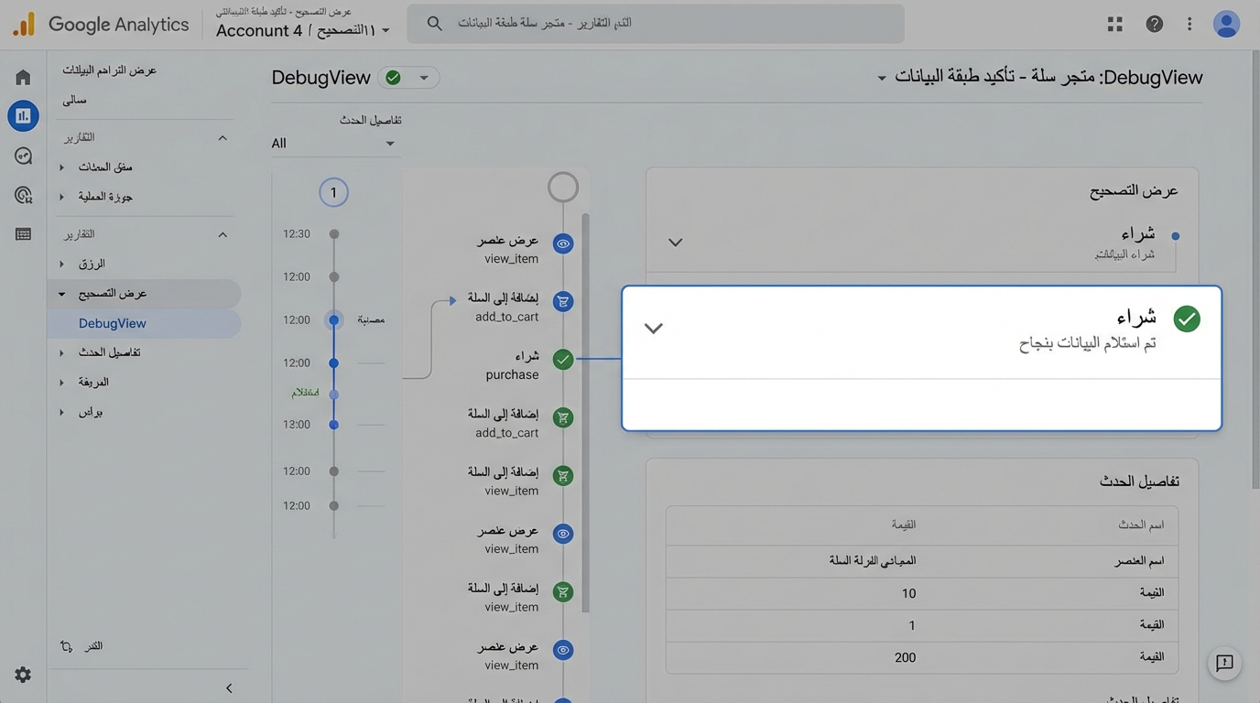Collapse the left sidebar navigation
This screenshot has width=1260, height=703.
click(229, 688)
